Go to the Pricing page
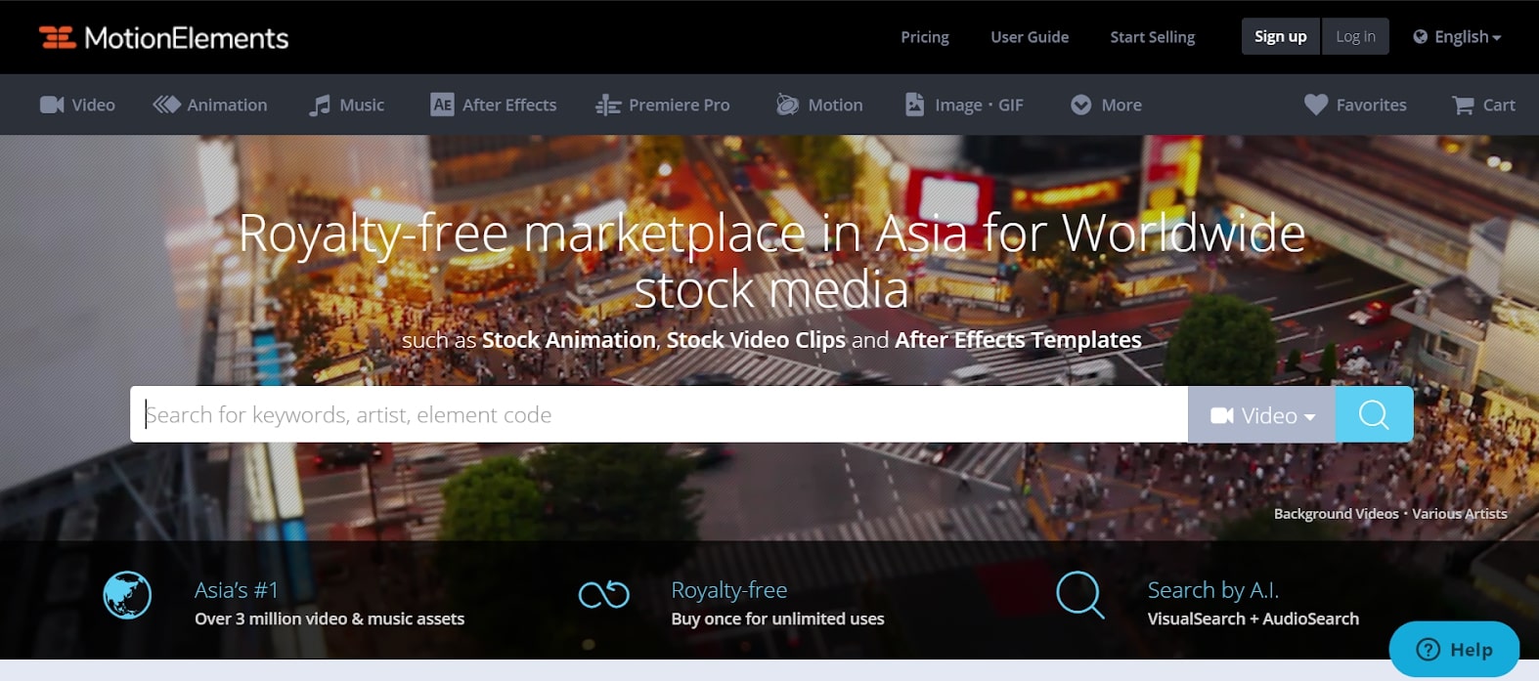Viewport: 1539px width, 681px height. coord(925,37)
